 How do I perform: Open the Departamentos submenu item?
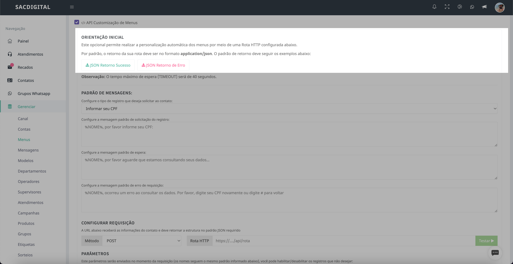coord(32,171)
